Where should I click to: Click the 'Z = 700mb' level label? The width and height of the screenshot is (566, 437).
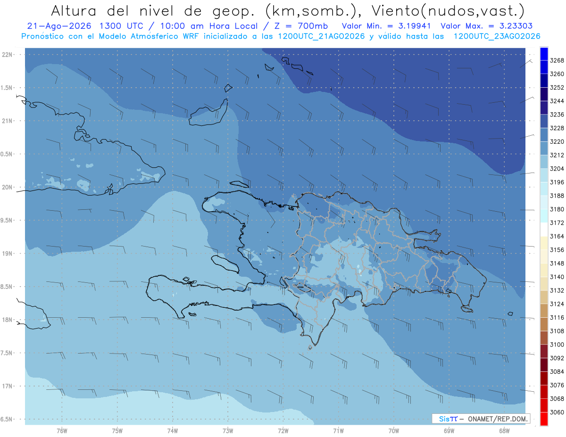(x=298, y=26)
